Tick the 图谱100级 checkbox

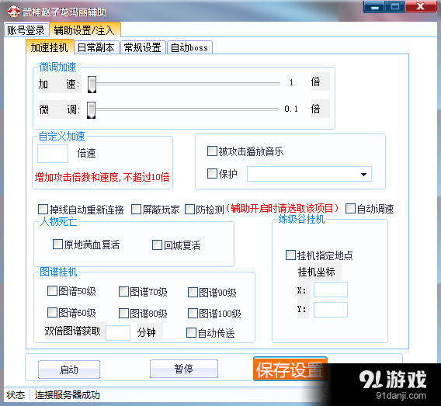point(193,313)
